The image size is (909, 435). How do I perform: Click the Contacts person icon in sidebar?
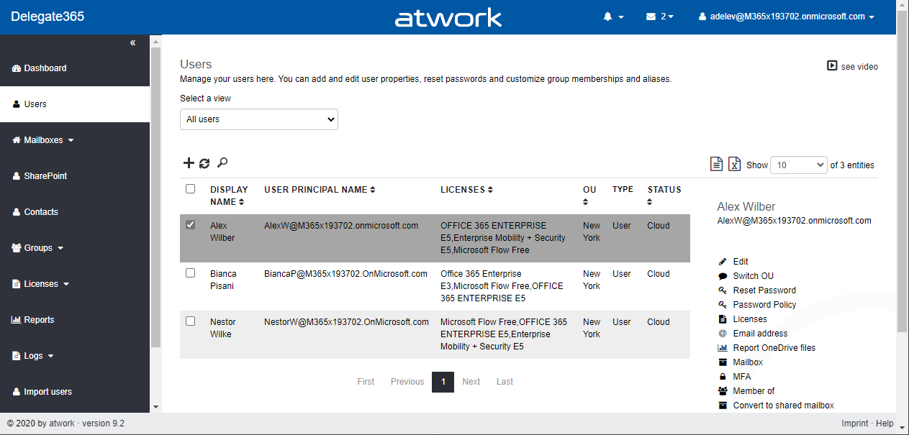tap(17, 212)
